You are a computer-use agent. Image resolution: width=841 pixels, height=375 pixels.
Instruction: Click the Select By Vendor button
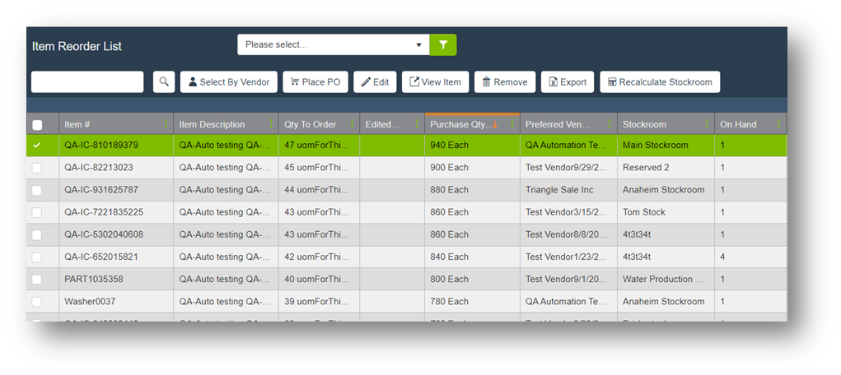[228, 81]
